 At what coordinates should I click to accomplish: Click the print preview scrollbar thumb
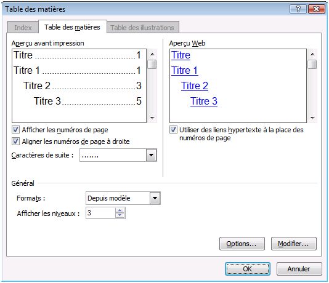click(152, 65)
